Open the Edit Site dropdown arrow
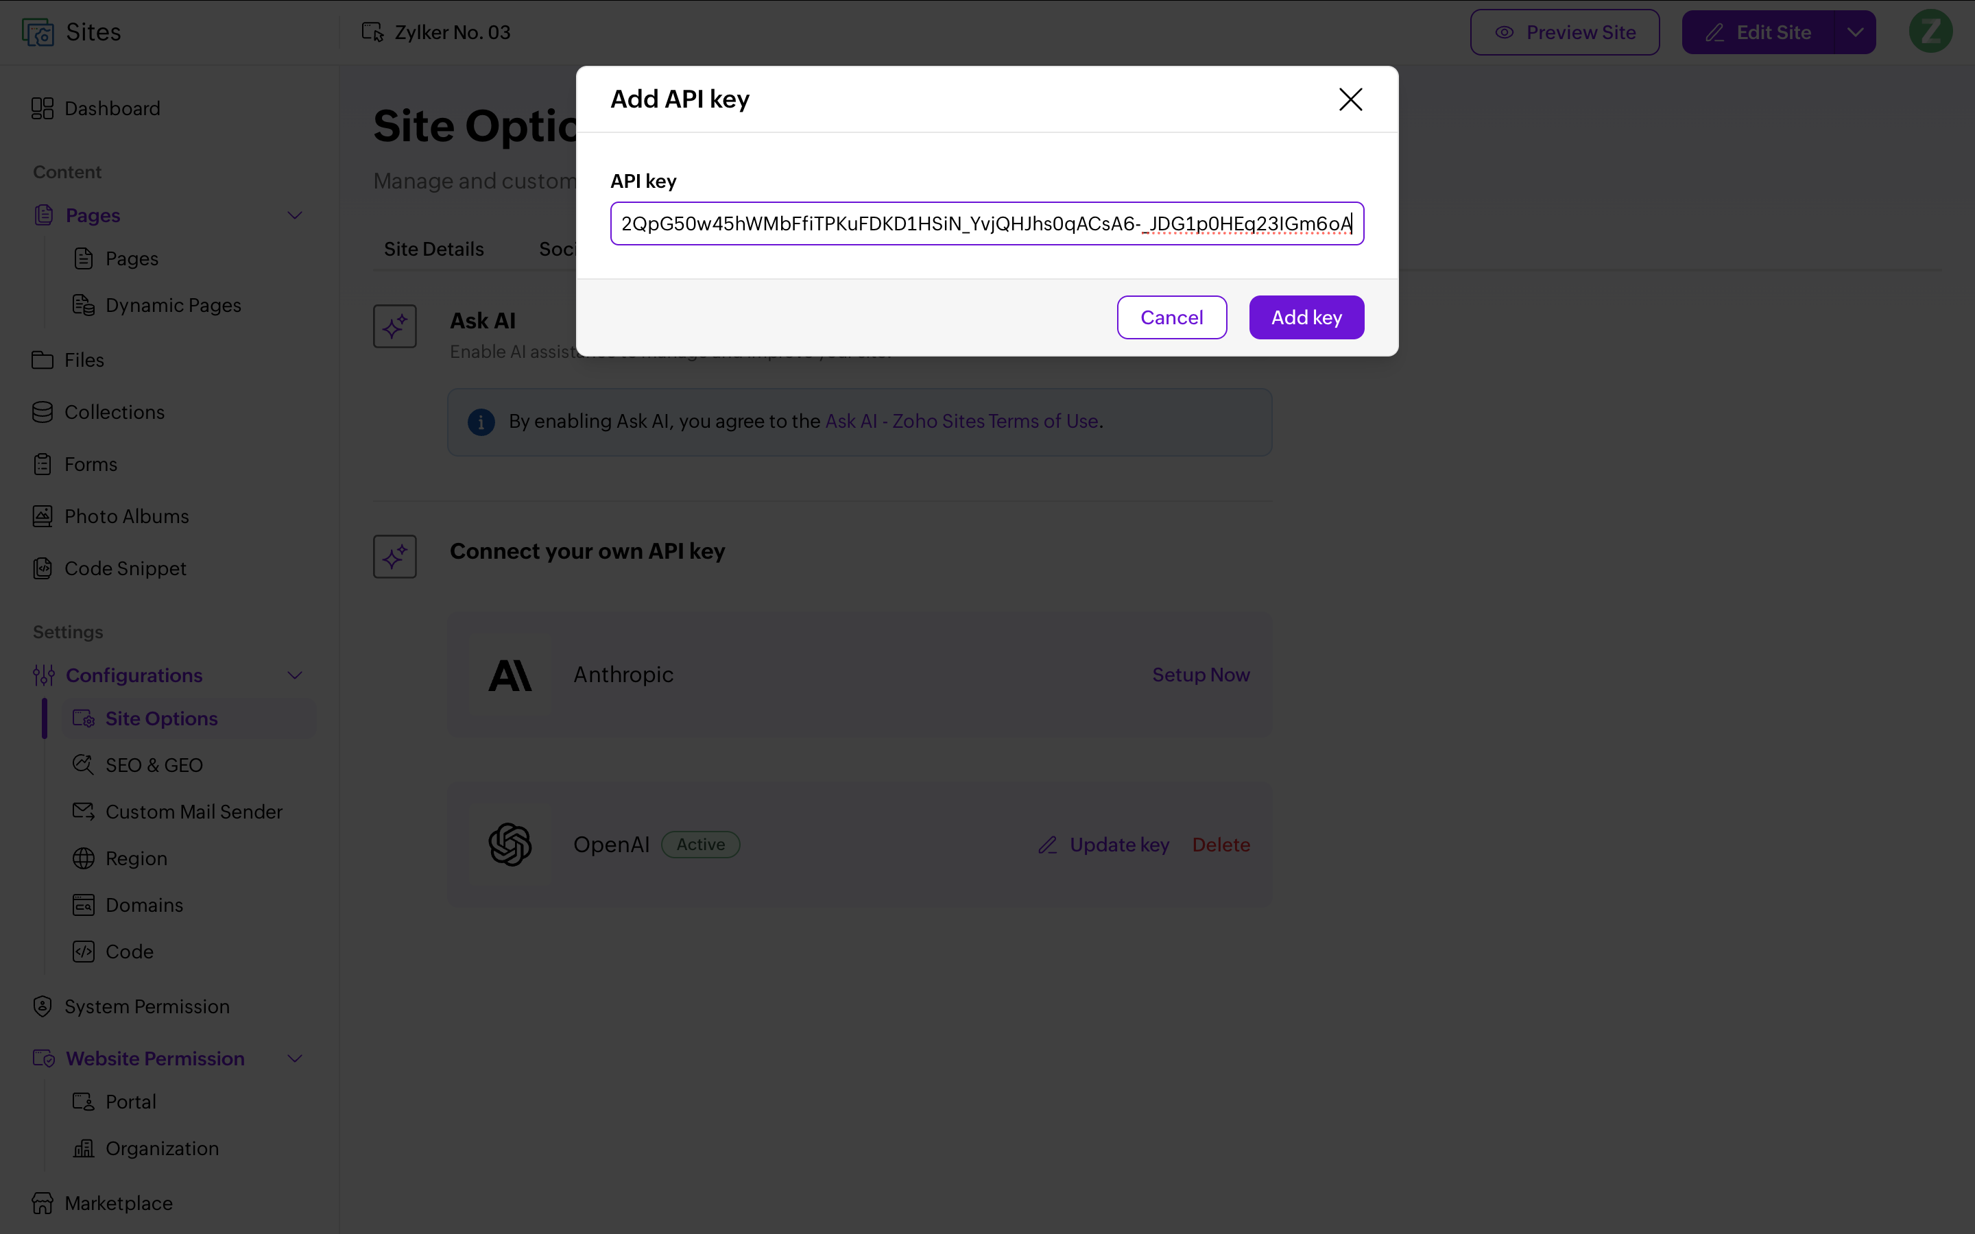The image size is (1975, 1234). click(1855, 33)
